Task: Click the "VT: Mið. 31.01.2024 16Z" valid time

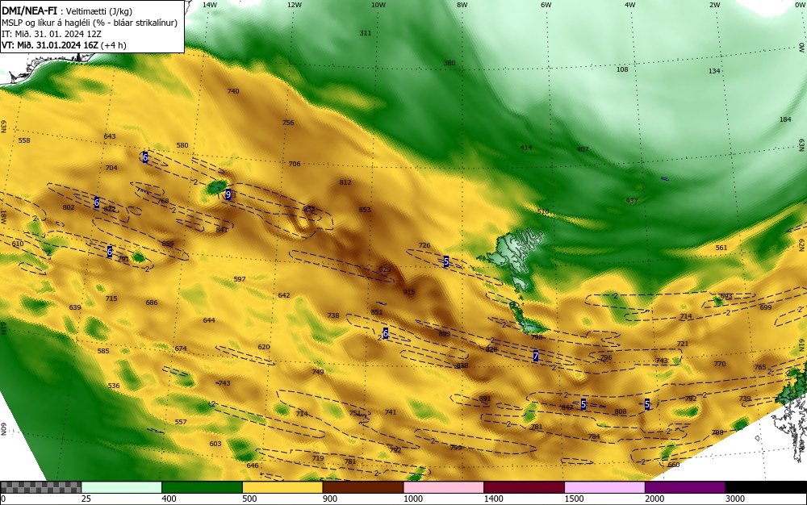Action: pos(50,45)
